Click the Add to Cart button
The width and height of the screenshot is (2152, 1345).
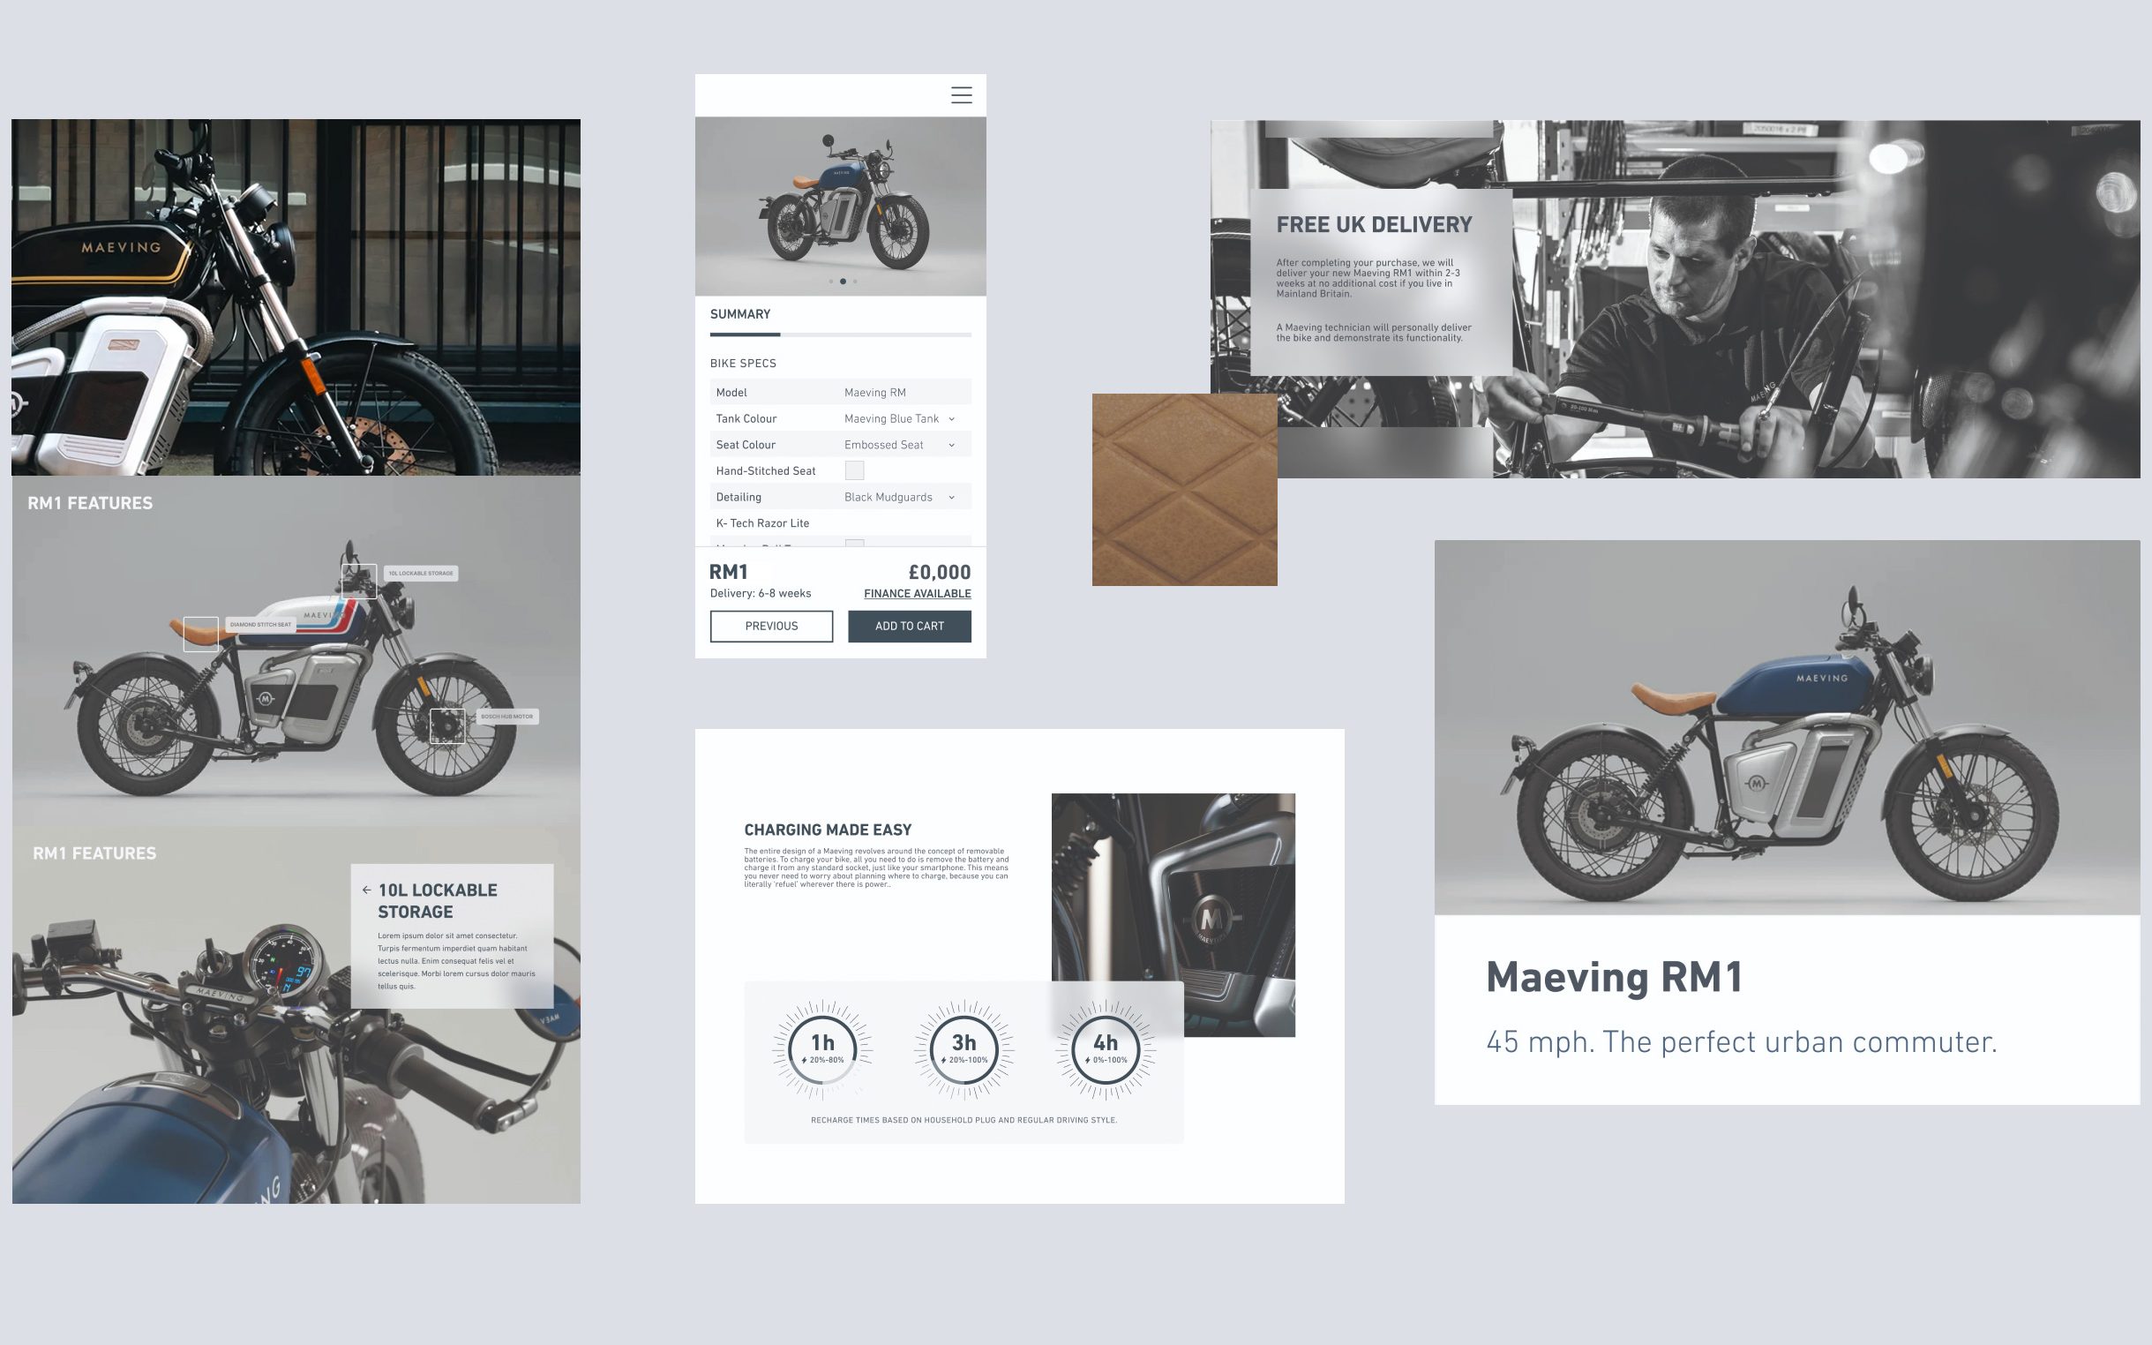(x=910, y=627)
